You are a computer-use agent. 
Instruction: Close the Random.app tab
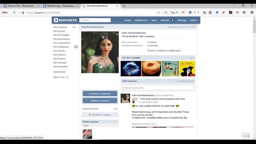[78, 6]
